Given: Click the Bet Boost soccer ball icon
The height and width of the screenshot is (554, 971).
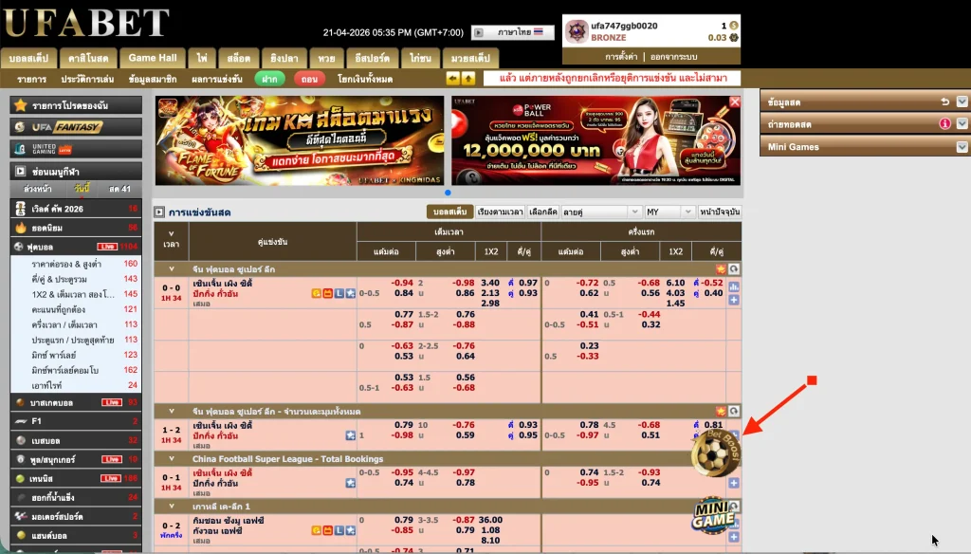Looking at the screenshot, I should tap(715, 454).
